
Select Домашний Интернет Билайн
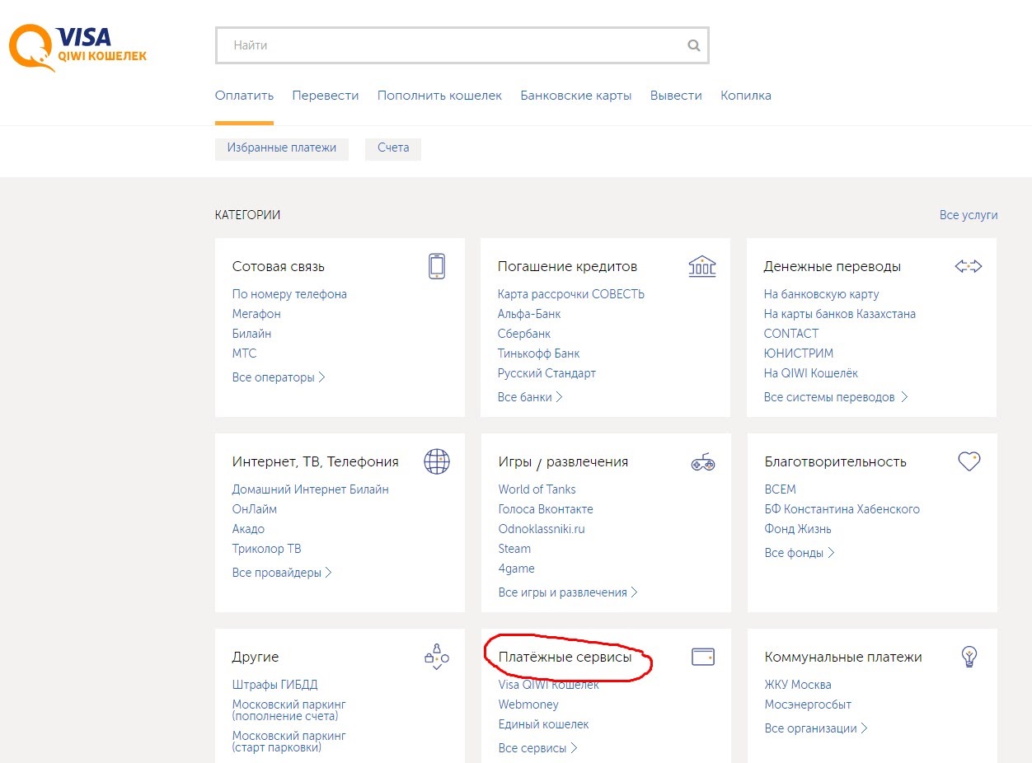click(311, 489)
